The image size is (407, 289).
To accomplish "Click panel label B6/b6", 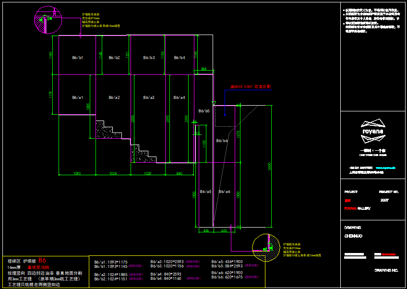I will point(222,141).
